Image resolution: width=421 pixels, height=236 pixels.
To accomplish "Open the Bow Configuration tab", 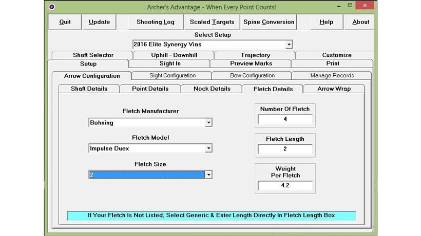I will coord(252,75).
